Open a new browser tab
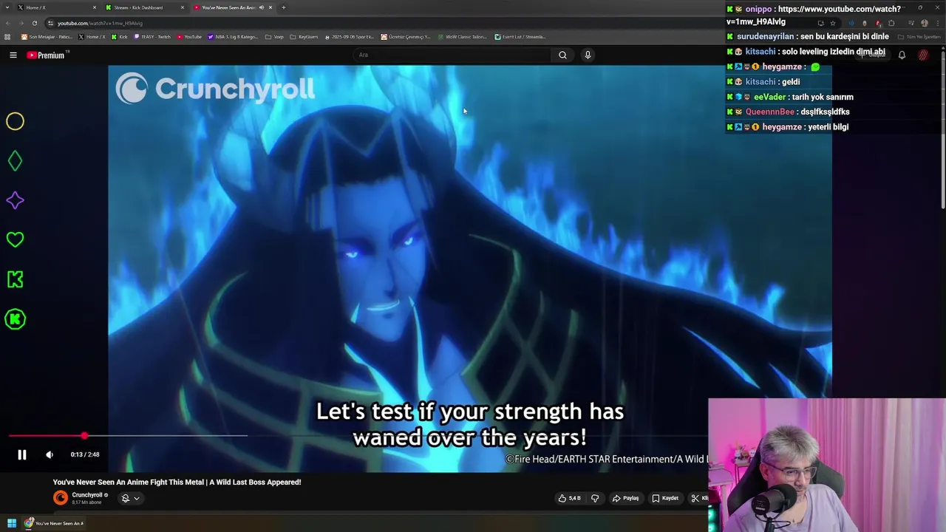946x532 pixels. tap(284, 7)
